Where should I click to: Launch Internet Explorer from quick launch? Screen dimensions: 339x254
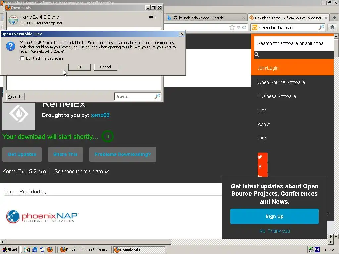click(x=34, y=250)
